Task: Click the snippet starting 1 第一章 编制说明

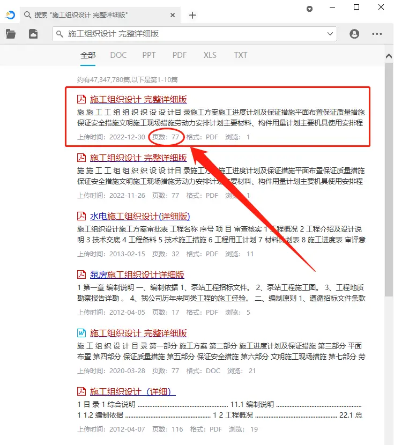Action: pos(221,293)
